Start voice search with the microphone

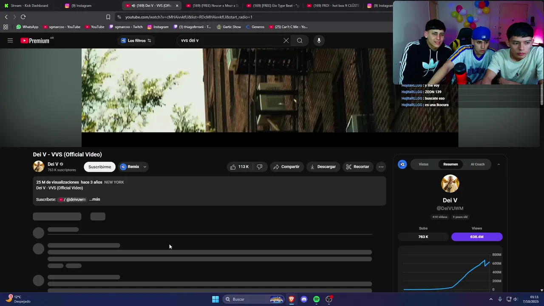coord(319,40)
